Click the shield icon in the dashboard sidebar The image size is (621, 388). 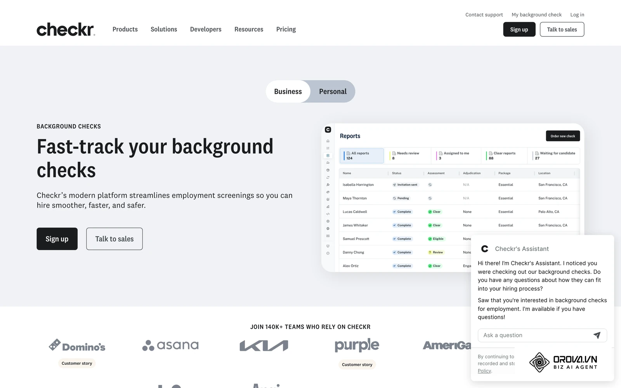328,246
